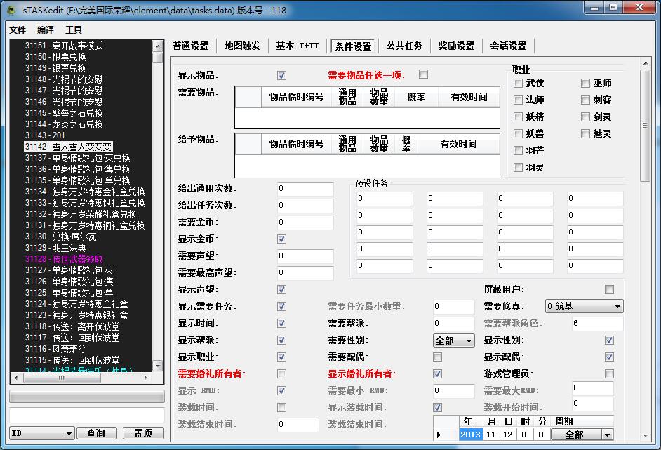Tick the 游戏管理员 checkbox
Image resolution: width=661 pixels, height=450 pixels.
(x=609, y=374)
